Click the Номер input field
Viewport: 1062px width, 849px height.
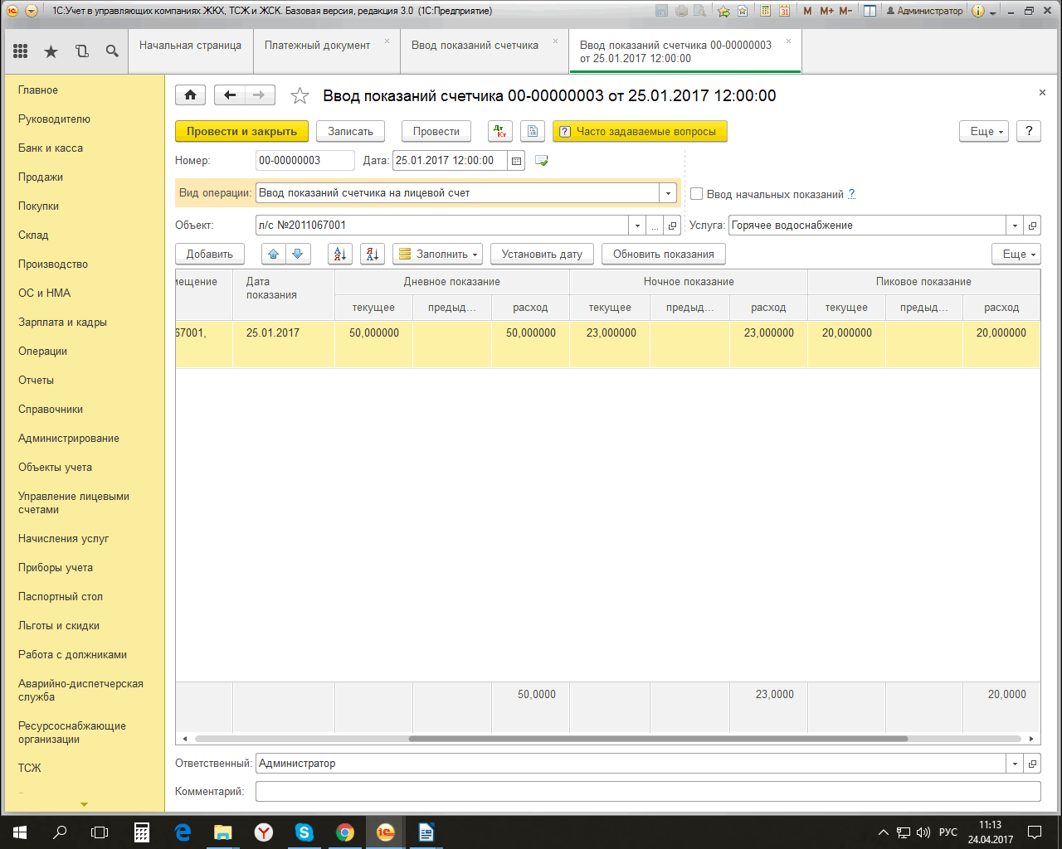tap(304, 161)
